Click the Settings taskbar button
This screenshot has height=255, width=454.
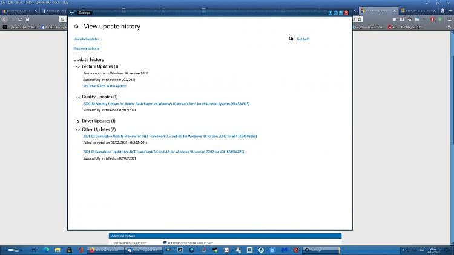(321, 250)
